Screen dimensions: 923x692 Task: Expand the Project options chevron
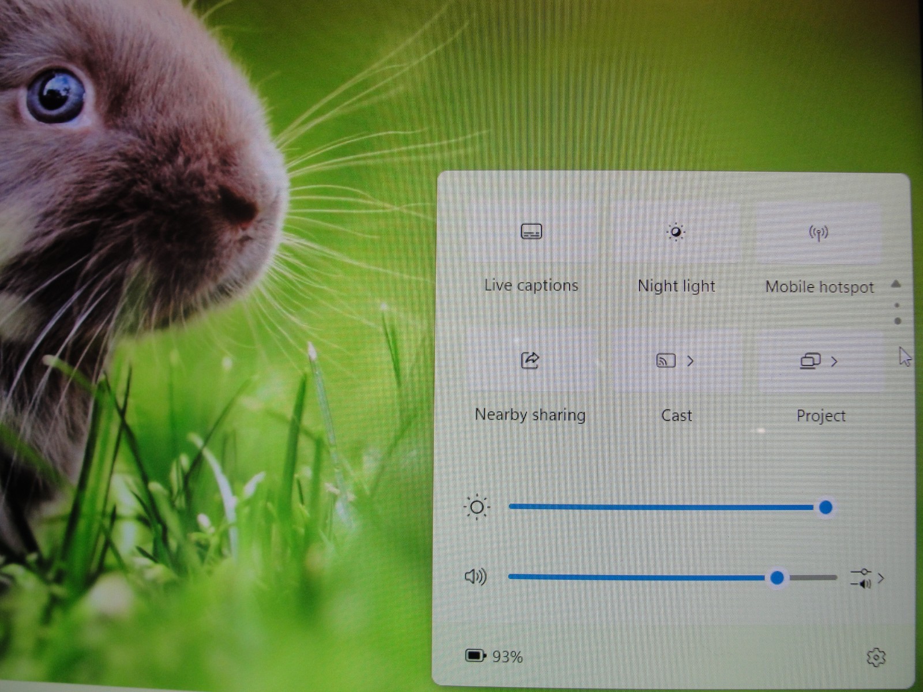834,362
